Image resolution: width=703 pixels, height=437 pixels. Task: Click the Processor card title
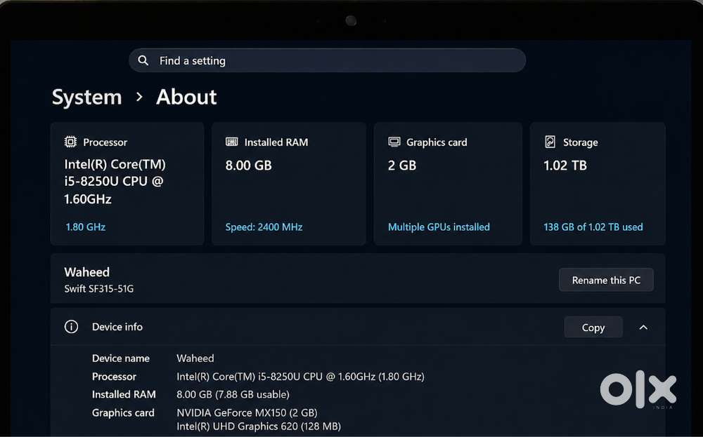(x=105, y=142)
